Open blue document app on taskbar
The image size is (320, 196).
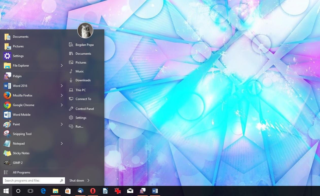coord(105,191)
